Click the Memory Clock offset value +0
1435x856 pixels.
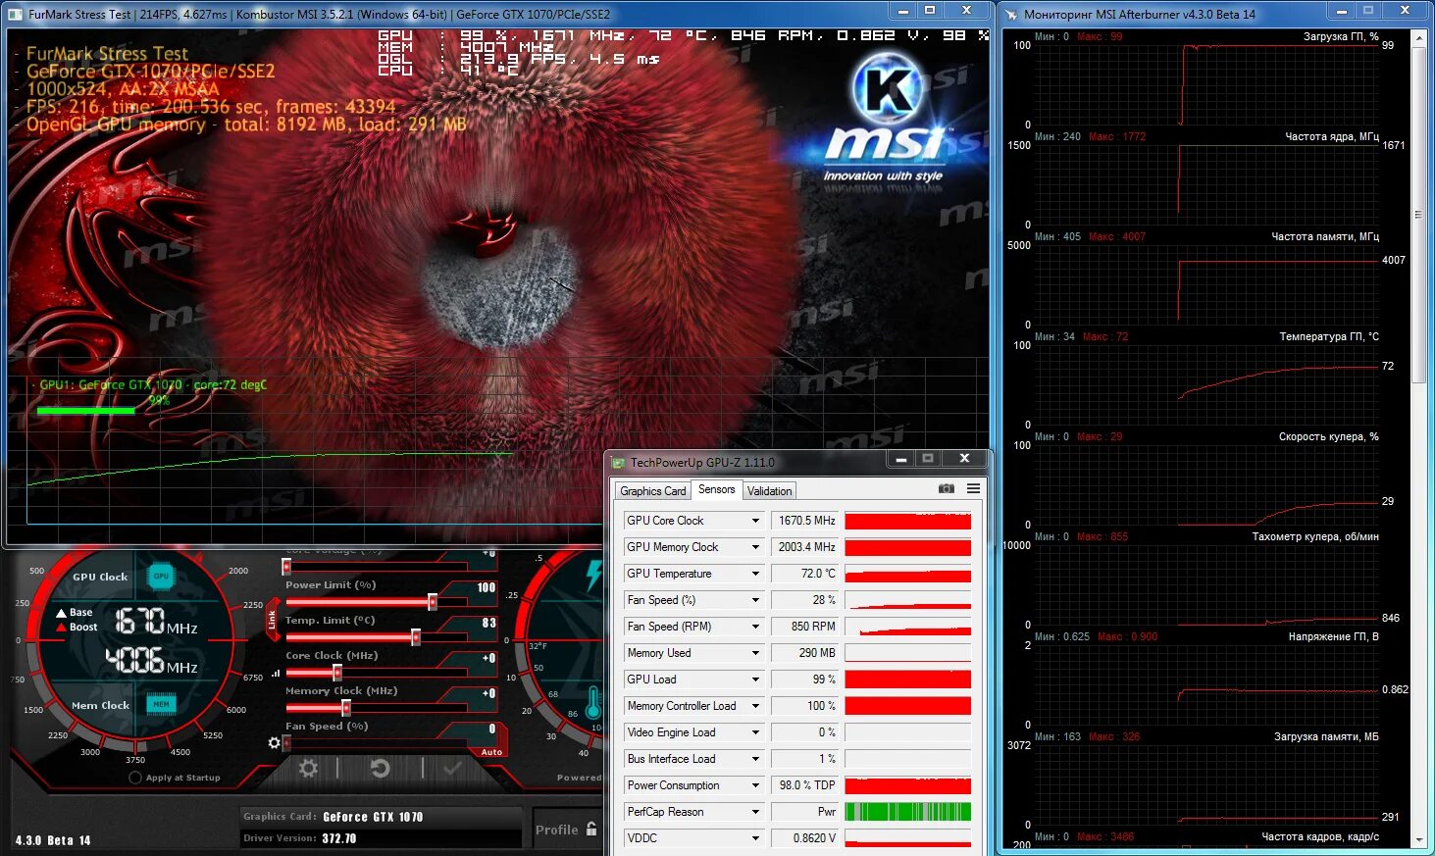click(x=489, y=693)
